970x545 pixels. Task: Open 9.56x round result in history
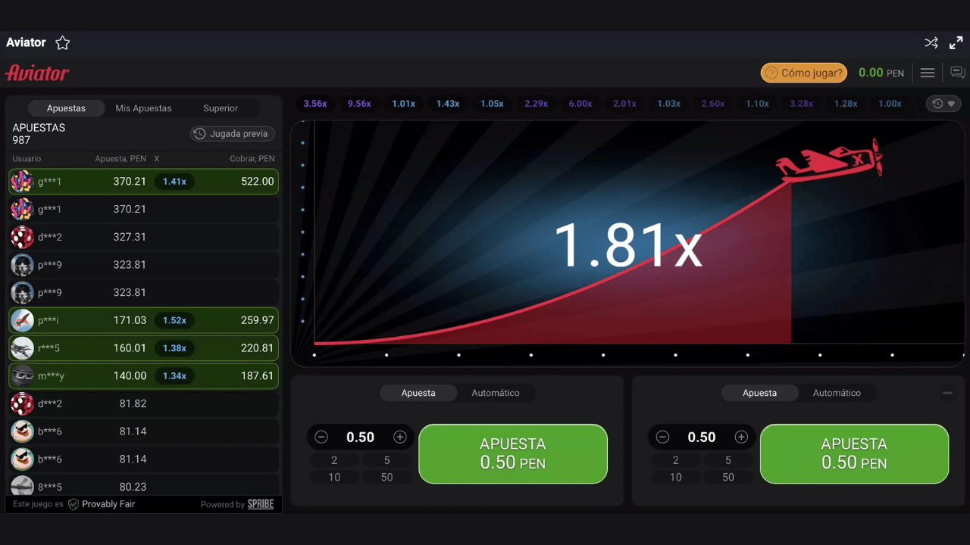[359, 104]
